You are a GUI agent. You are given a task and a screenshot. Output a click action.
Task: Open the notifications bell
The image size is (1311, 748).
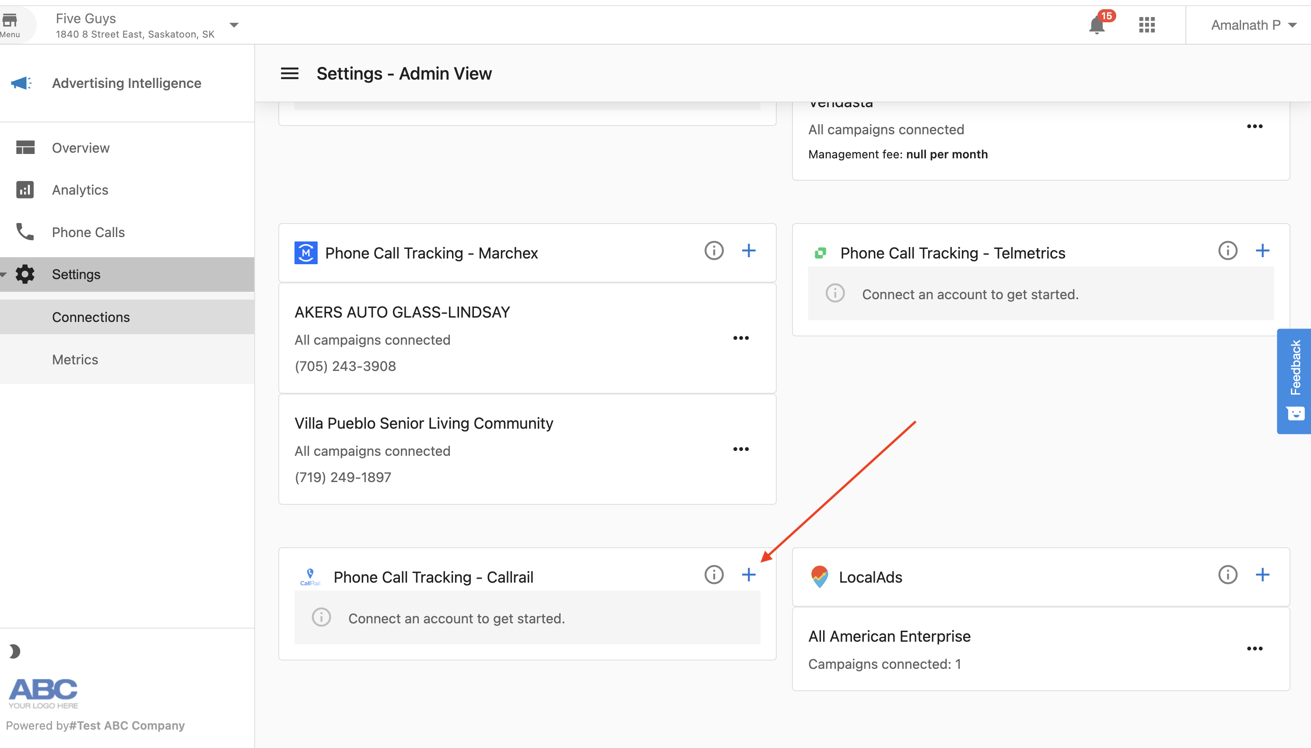(1097, 24)
